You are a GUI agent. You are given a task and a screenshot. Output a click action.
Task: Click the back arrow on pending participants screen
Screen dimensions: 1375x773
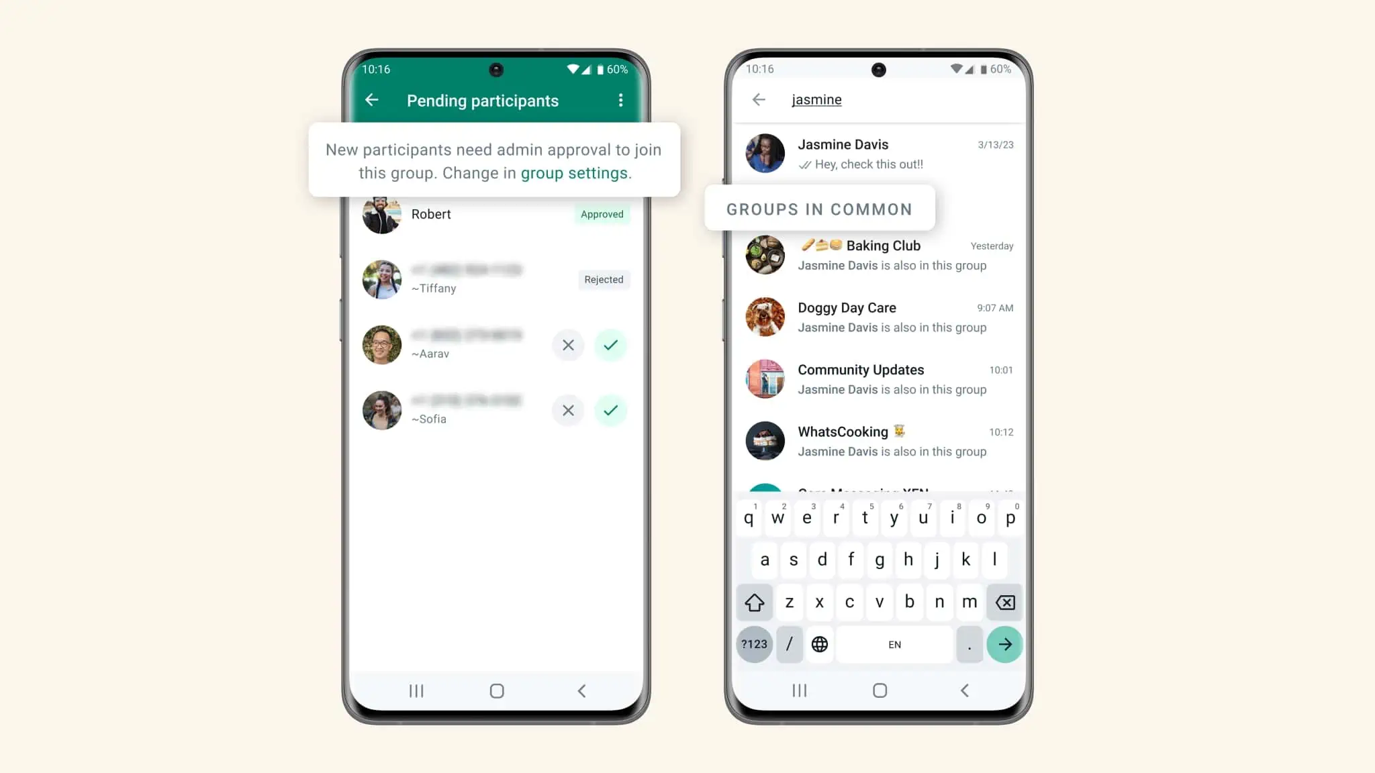tap(373, 100)
